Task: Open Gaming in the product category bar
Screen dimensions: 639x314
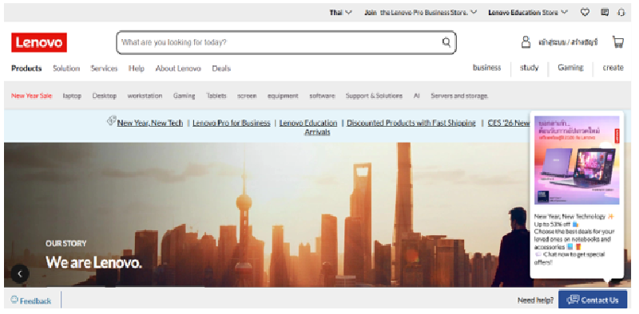Action: pyautogui.click(x=184, y=96)
